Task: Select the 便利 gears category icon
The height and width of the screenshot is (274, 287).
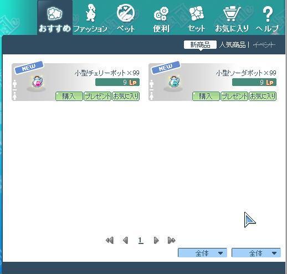Action: [x=161, y=14]
